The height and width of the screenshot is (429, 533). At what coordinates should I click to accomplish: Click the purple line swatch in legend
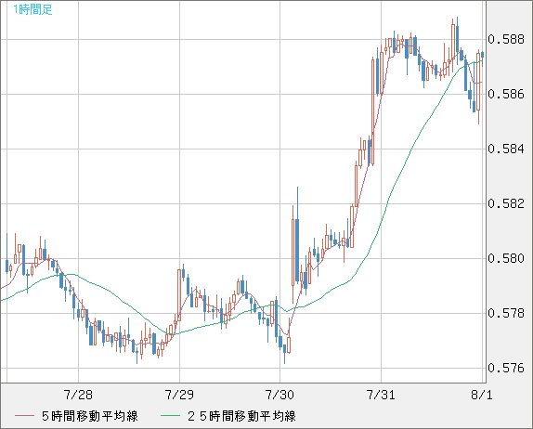point(24,416)
